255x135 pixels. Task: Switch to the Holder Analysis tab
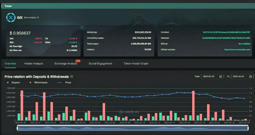(34, 64)
